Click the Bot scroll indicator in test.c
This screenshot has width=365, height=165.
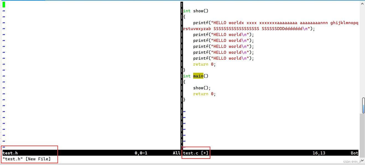[x=354, y=153]
